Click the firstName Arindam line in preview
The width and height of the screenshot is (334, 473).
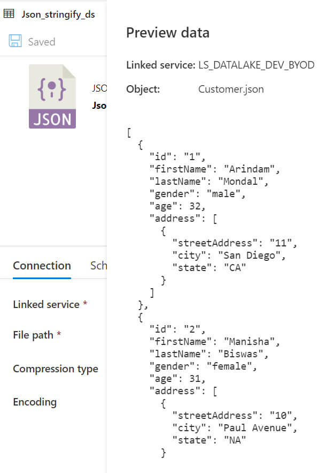click(x=215, y=169)
